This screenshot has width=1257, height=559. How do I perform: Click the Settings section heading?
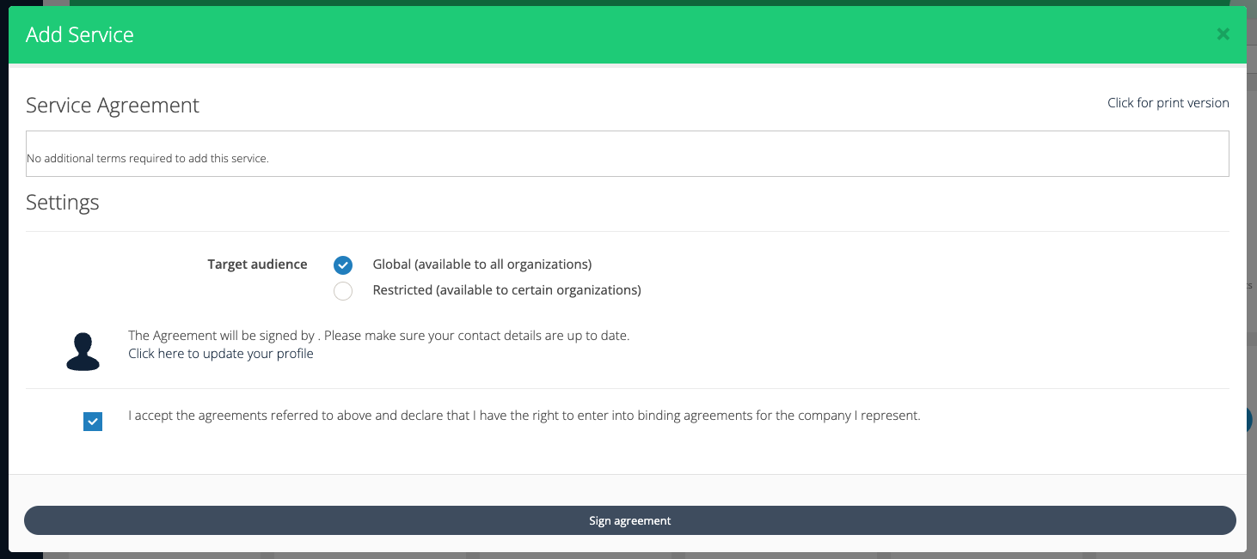63,203
